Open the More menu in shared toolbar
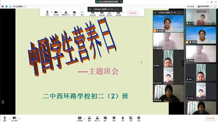Screen dimensions: 218x122 tap(82, 13)
